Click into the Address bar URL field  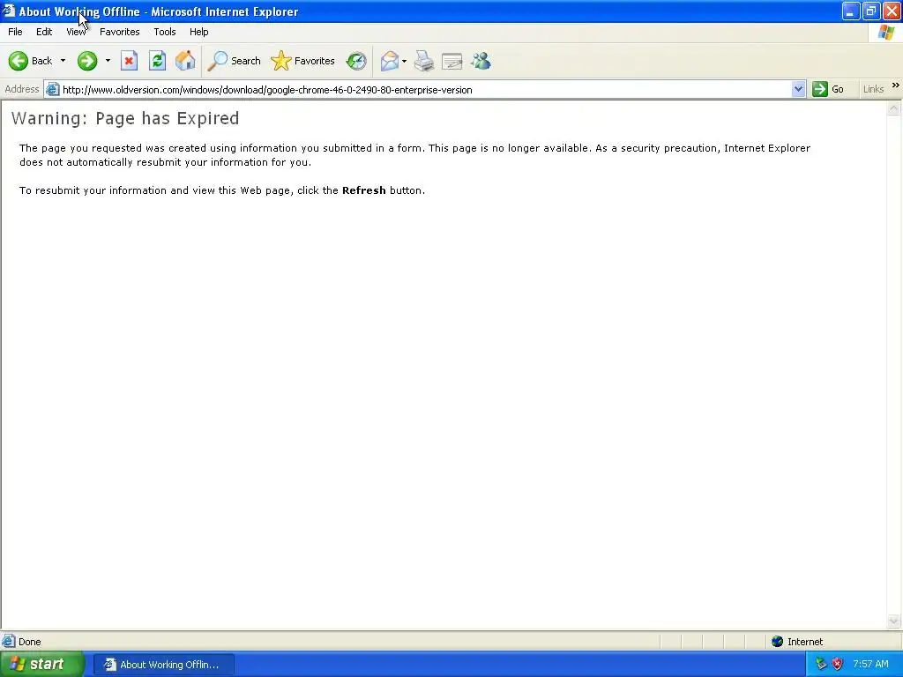(x=425, y=90)
